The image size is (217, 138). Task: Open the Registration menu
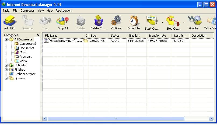(x=64, y=11)
